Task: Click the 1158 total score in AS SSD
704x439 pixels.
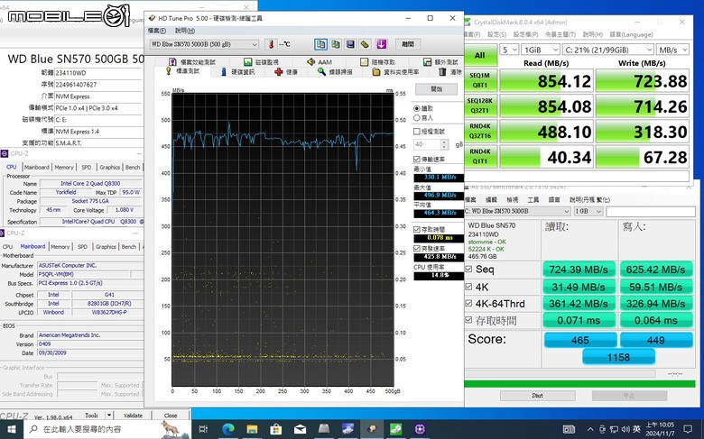Action: [x=618, y=357]
